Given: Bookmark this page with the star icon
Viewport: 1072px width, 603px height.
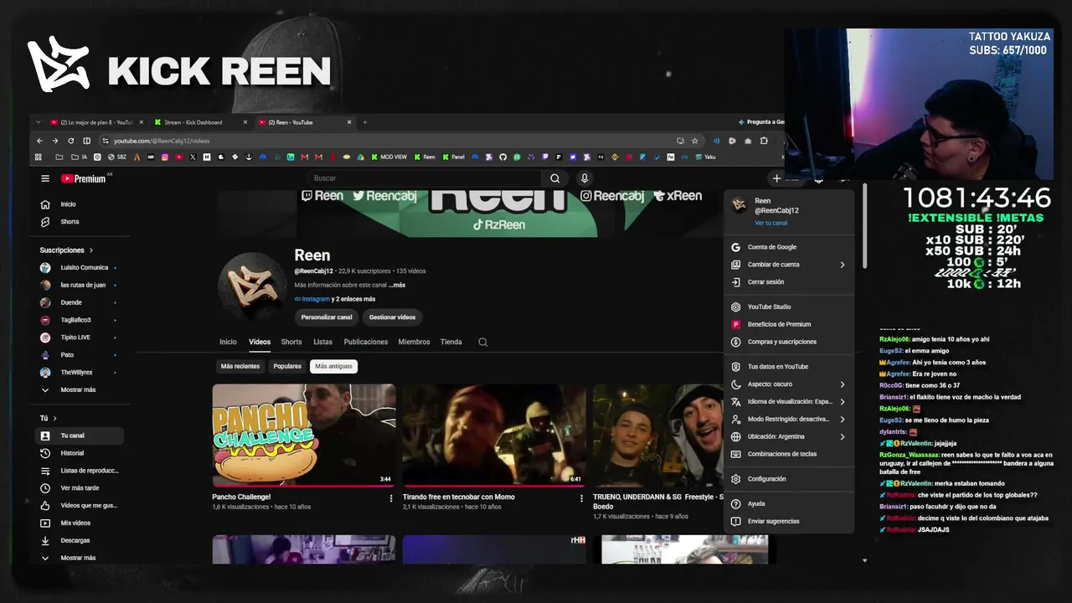Looking at the screenshot, I should (x=694, y=141).
